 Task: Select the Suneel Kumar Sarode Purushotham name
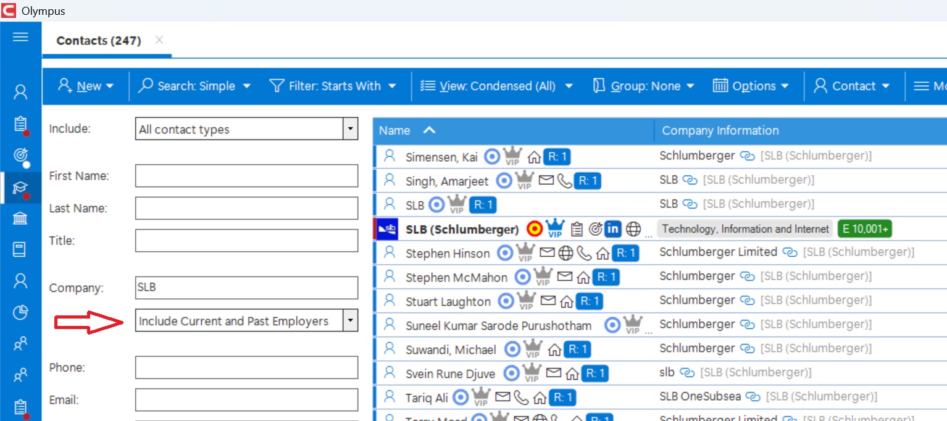tap(498, 326)
